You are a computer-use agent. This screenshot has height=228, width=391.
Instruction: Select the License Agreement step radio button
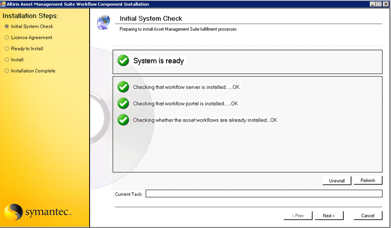[7, 37]
